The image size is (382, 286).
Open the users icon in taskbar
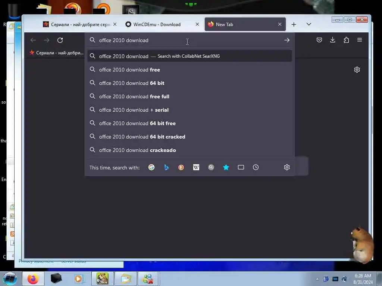[x=148, y=279]
